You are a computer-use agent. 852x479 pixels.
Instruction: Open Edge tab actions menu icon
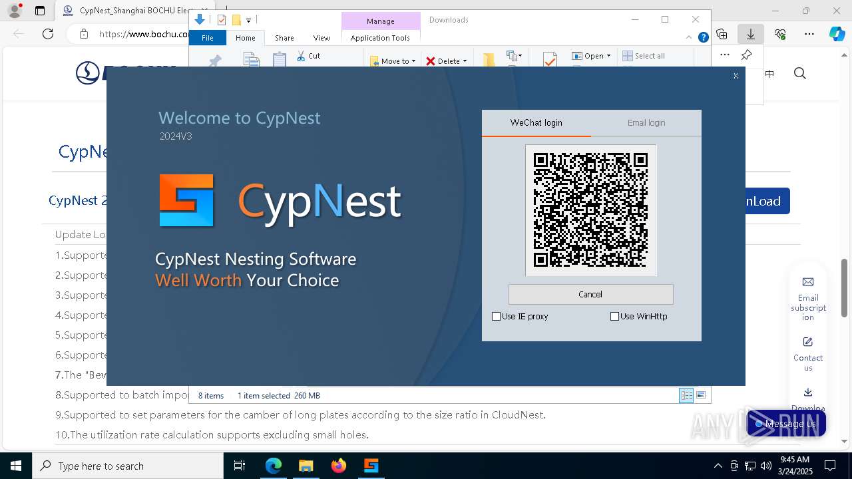40,11
